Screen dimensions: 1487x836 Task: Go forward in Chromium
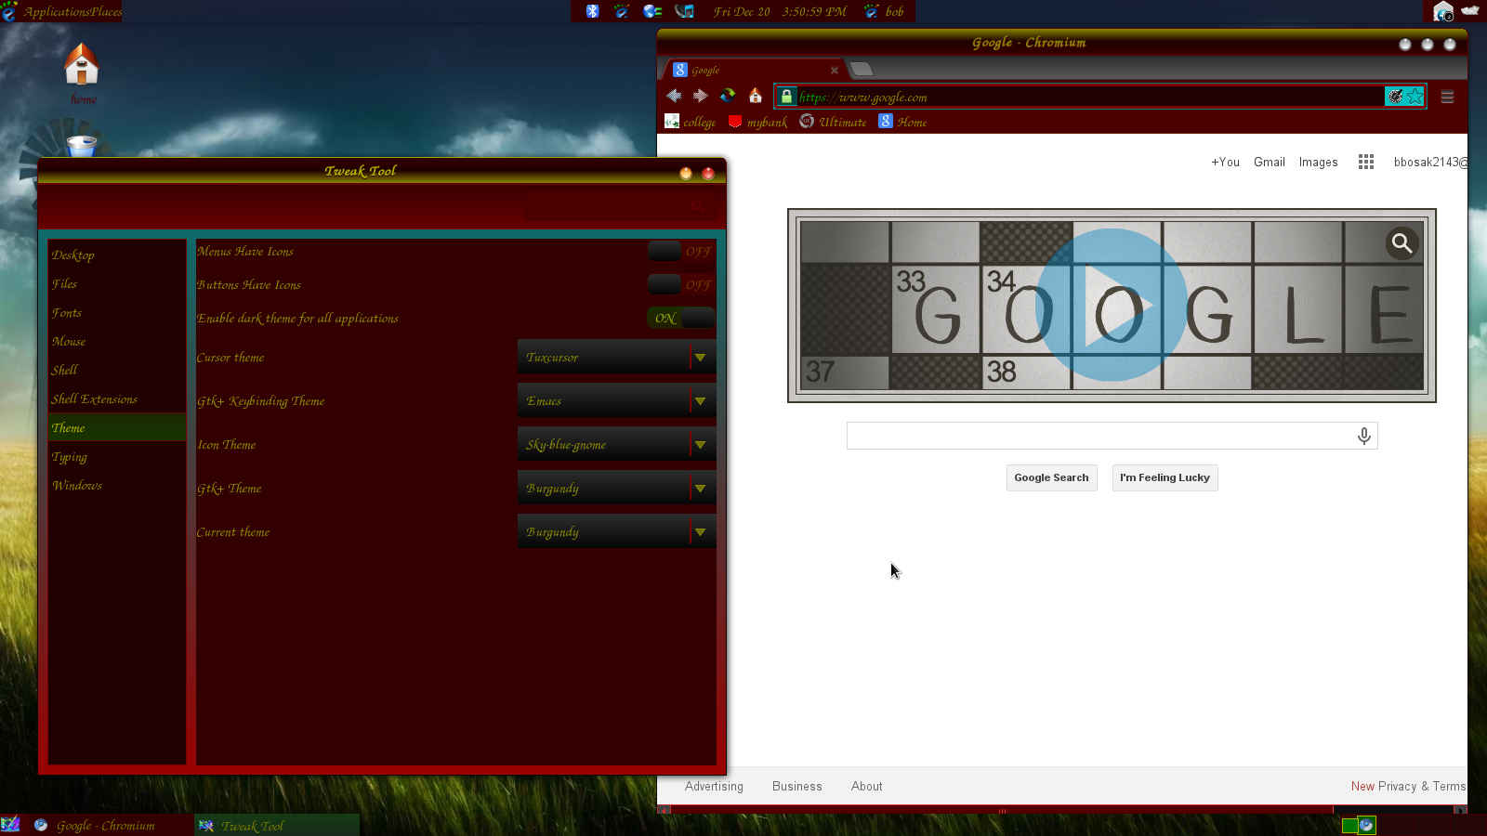click(701, 96)
